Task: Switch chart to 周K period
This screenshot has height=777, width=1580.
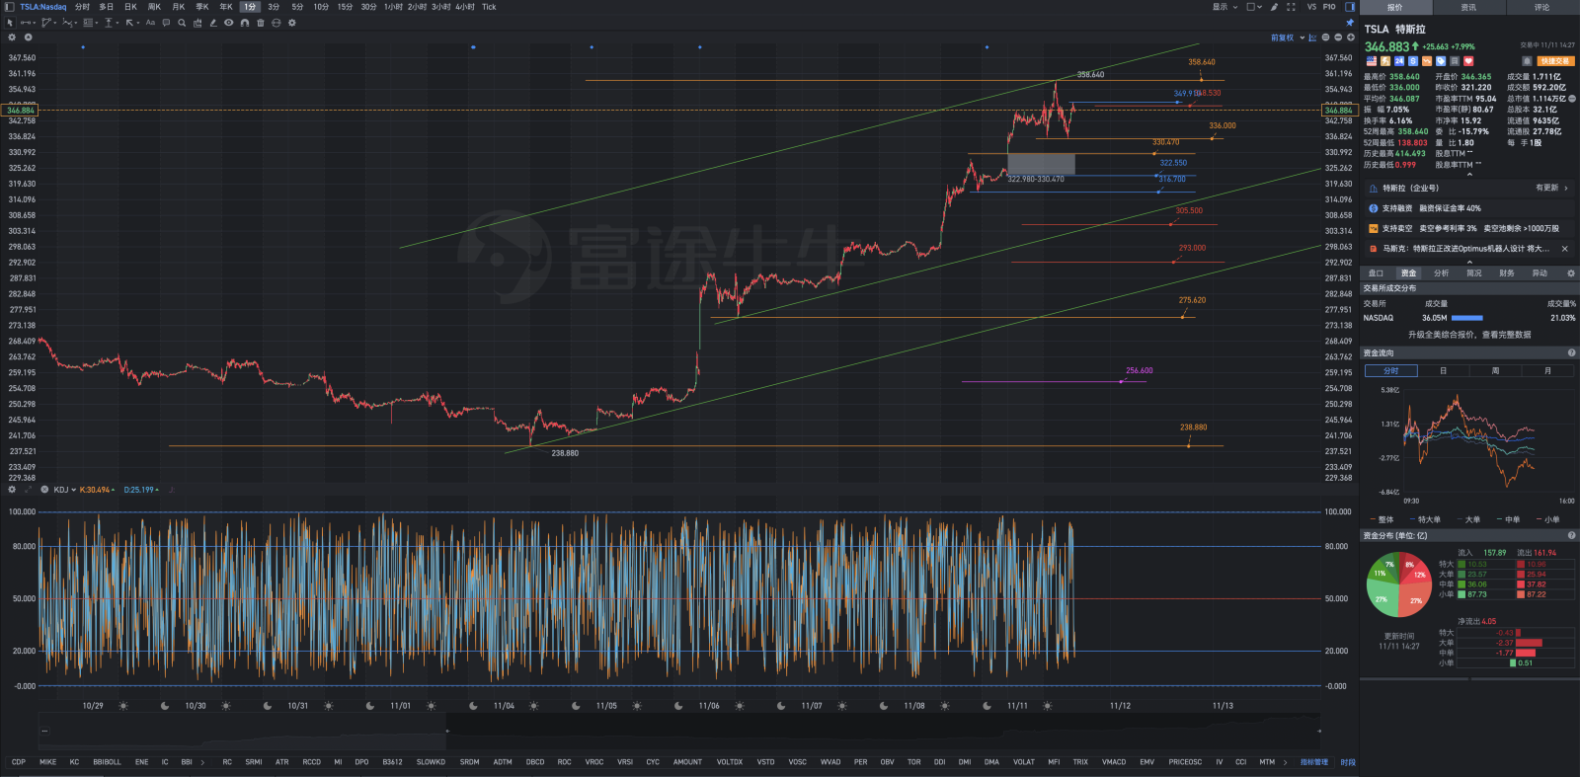Action: tap(154, 7)
